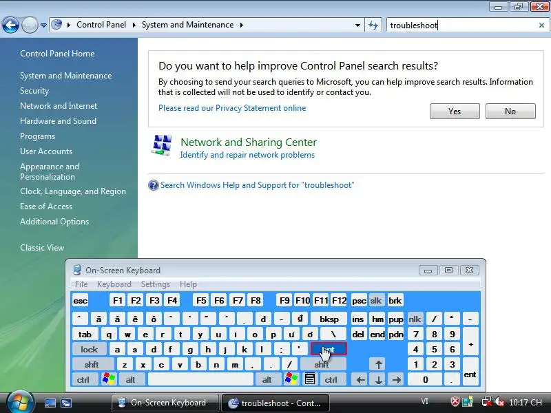Click the VI language indicator
Screen dimensions: 551x413
pos(424,401)
